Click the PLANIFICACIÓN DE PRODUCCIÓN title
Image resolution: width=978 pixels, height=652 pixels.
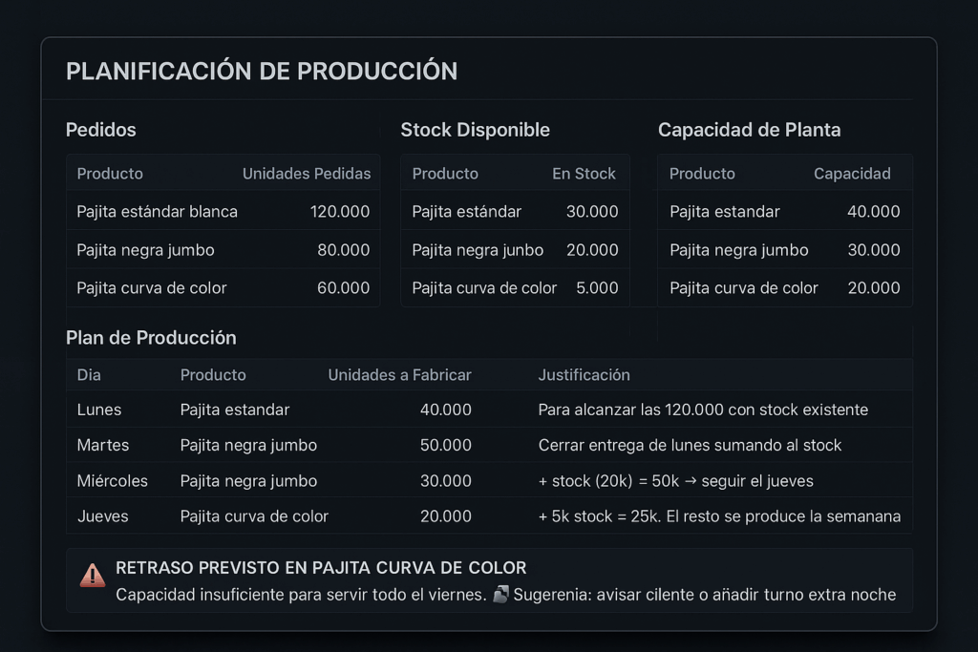(262, 71)
